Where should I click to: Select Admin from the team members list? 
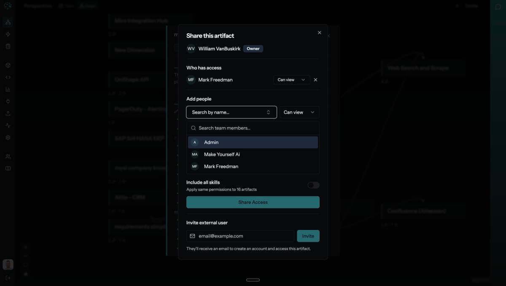point(252,142)
